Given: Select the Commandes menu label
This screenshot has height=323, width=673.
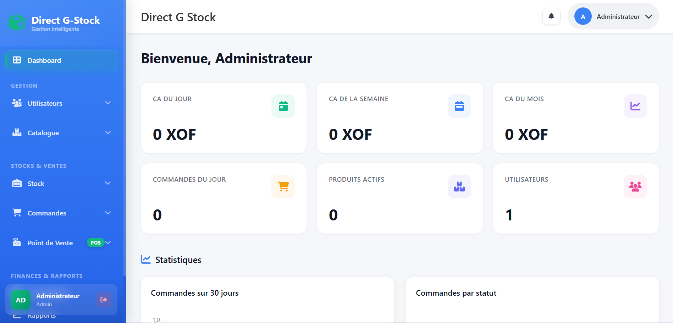Looking at the screenshot, I should 47,213.
